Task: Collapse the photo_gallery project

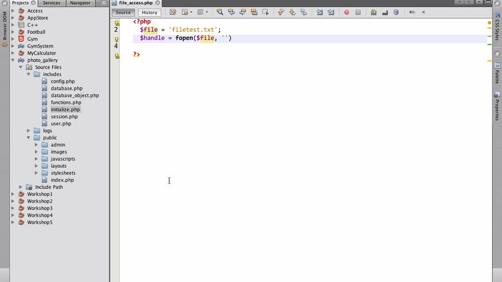Action: click(x=13, y=60)
